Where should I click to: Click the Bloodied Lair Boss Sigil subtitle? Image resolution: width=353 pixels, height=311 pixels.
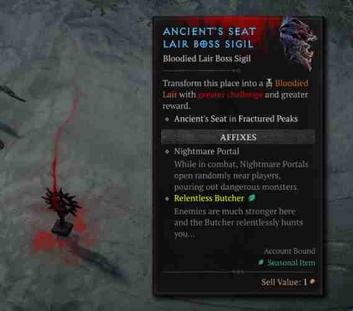(207, 58)
